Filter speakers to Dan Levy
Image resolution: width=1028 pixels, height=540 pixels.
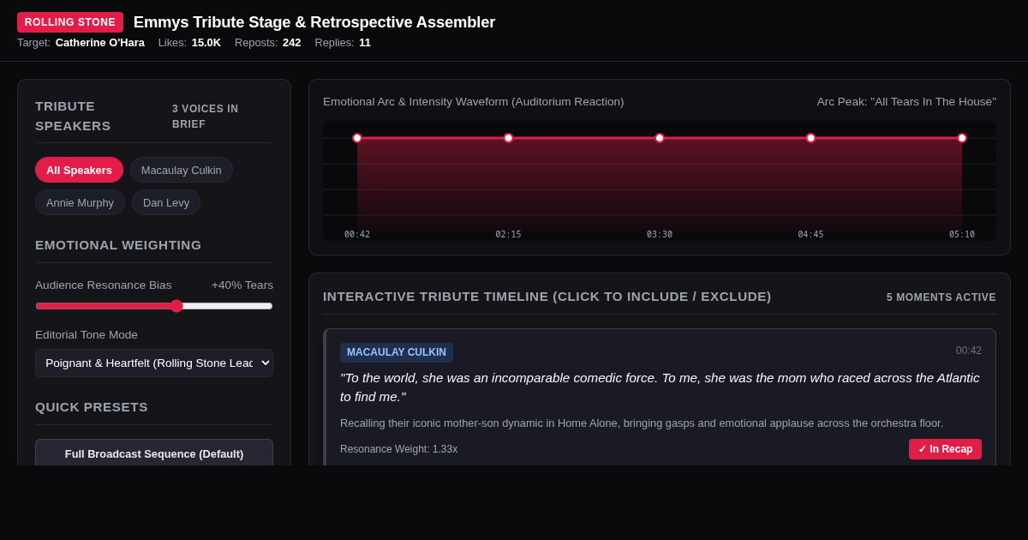166,202
